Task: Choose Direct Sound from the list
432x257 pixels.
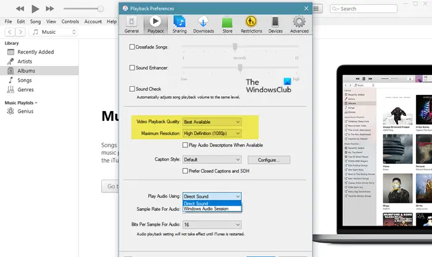Action: (x=212, y=203)
